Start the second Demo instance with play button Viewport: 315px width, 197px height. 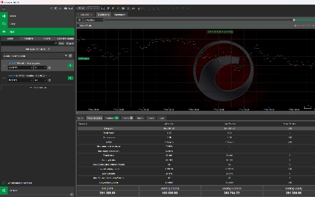click(70, 78)
